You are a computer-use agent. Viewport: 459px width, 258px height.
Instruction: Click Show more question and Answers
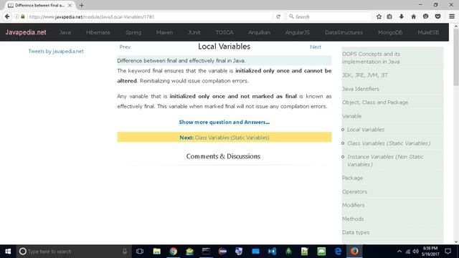224,123
